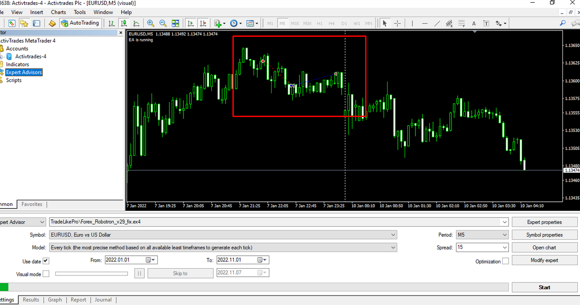580x305 pixels.
Task: Click the search magnifier icon
Action: pyautogui.click(x=563, y=23)
